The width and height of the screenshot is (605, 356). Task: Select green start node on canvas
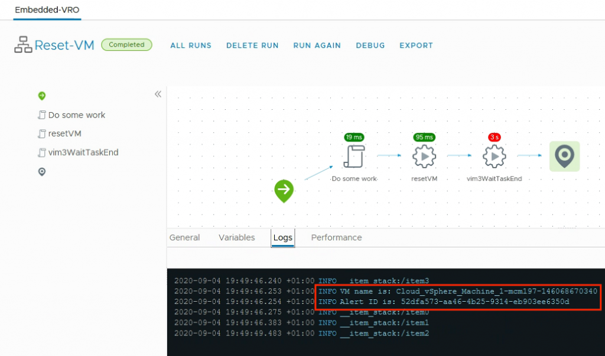pyautogui.click(x=284, y=191)
